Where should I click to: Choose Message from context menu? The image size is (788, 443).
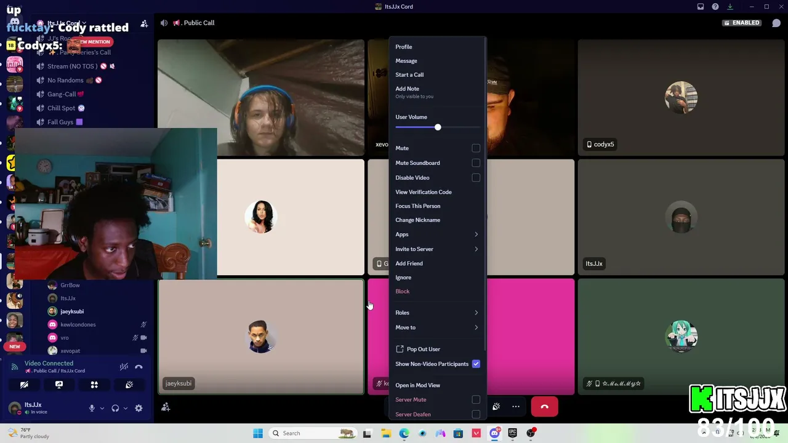point(437,61)
